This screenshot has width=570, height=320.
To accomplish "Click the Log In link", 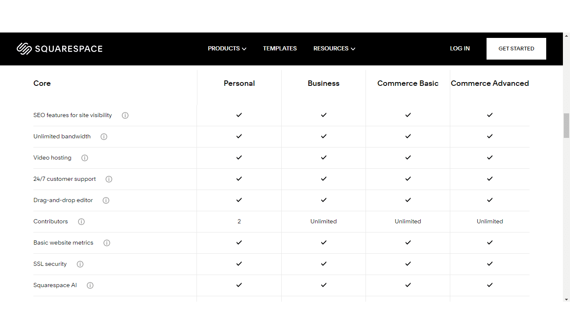I will pos(460,48).
